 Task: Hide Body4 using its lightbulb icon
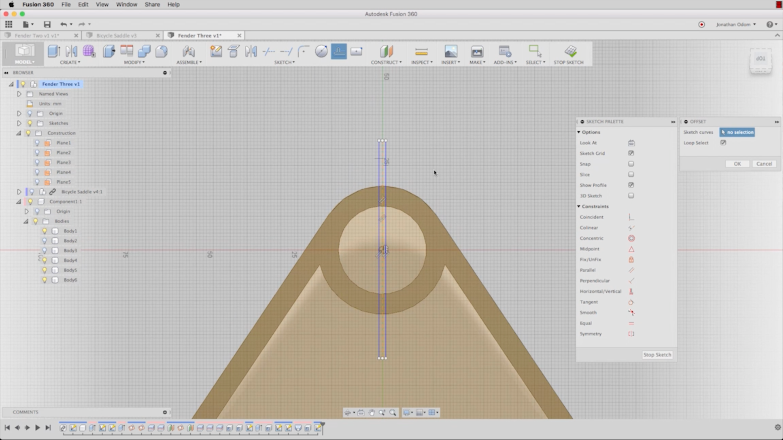point(45,260)
